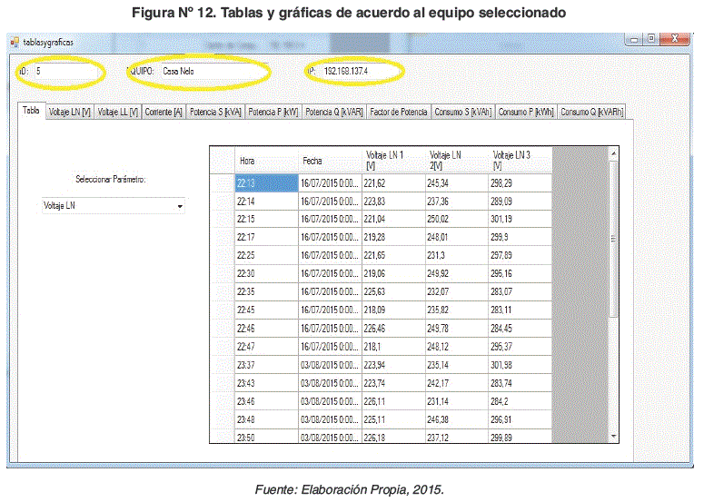Click the Hora column header
This screenshot has height=502, width=704.
[x=265, y=161]
